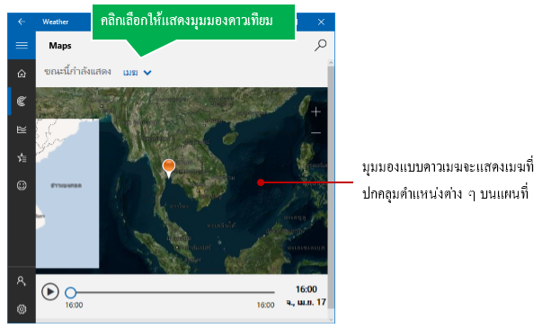Click the search magnifier icon

pos(320,45)
